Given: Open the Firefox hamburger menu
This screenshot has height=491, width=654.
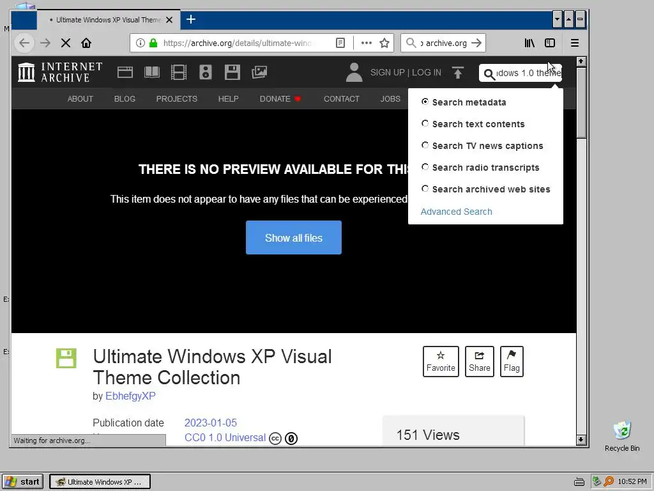Looking at the screenshot, I should point(574,43).
